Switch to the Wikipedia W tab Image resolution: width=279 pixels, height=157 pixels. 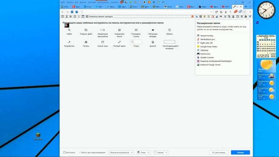(x=168, y=7)
